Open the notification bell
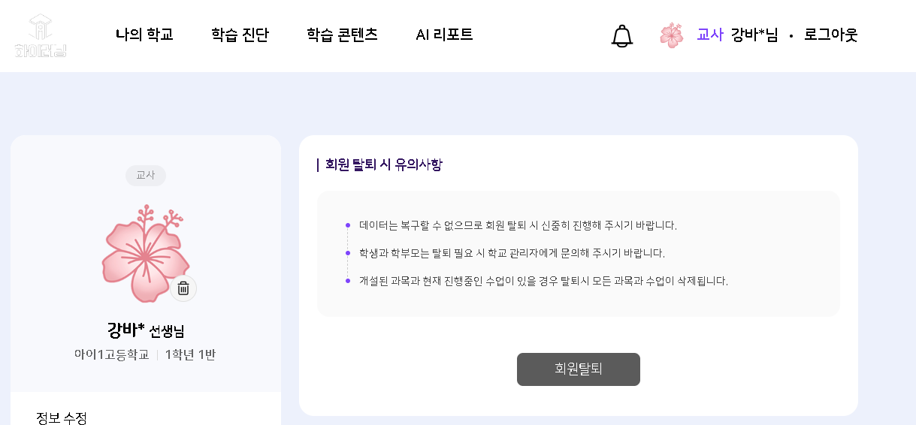 (x=622, y=35)
